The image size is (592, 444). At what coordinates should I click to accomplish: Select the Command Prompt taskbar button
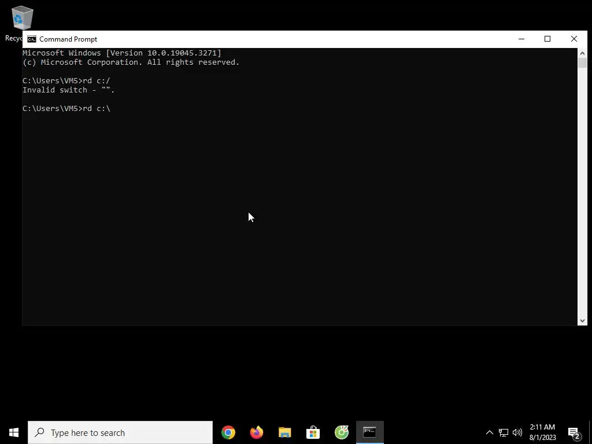click(369, 432)
